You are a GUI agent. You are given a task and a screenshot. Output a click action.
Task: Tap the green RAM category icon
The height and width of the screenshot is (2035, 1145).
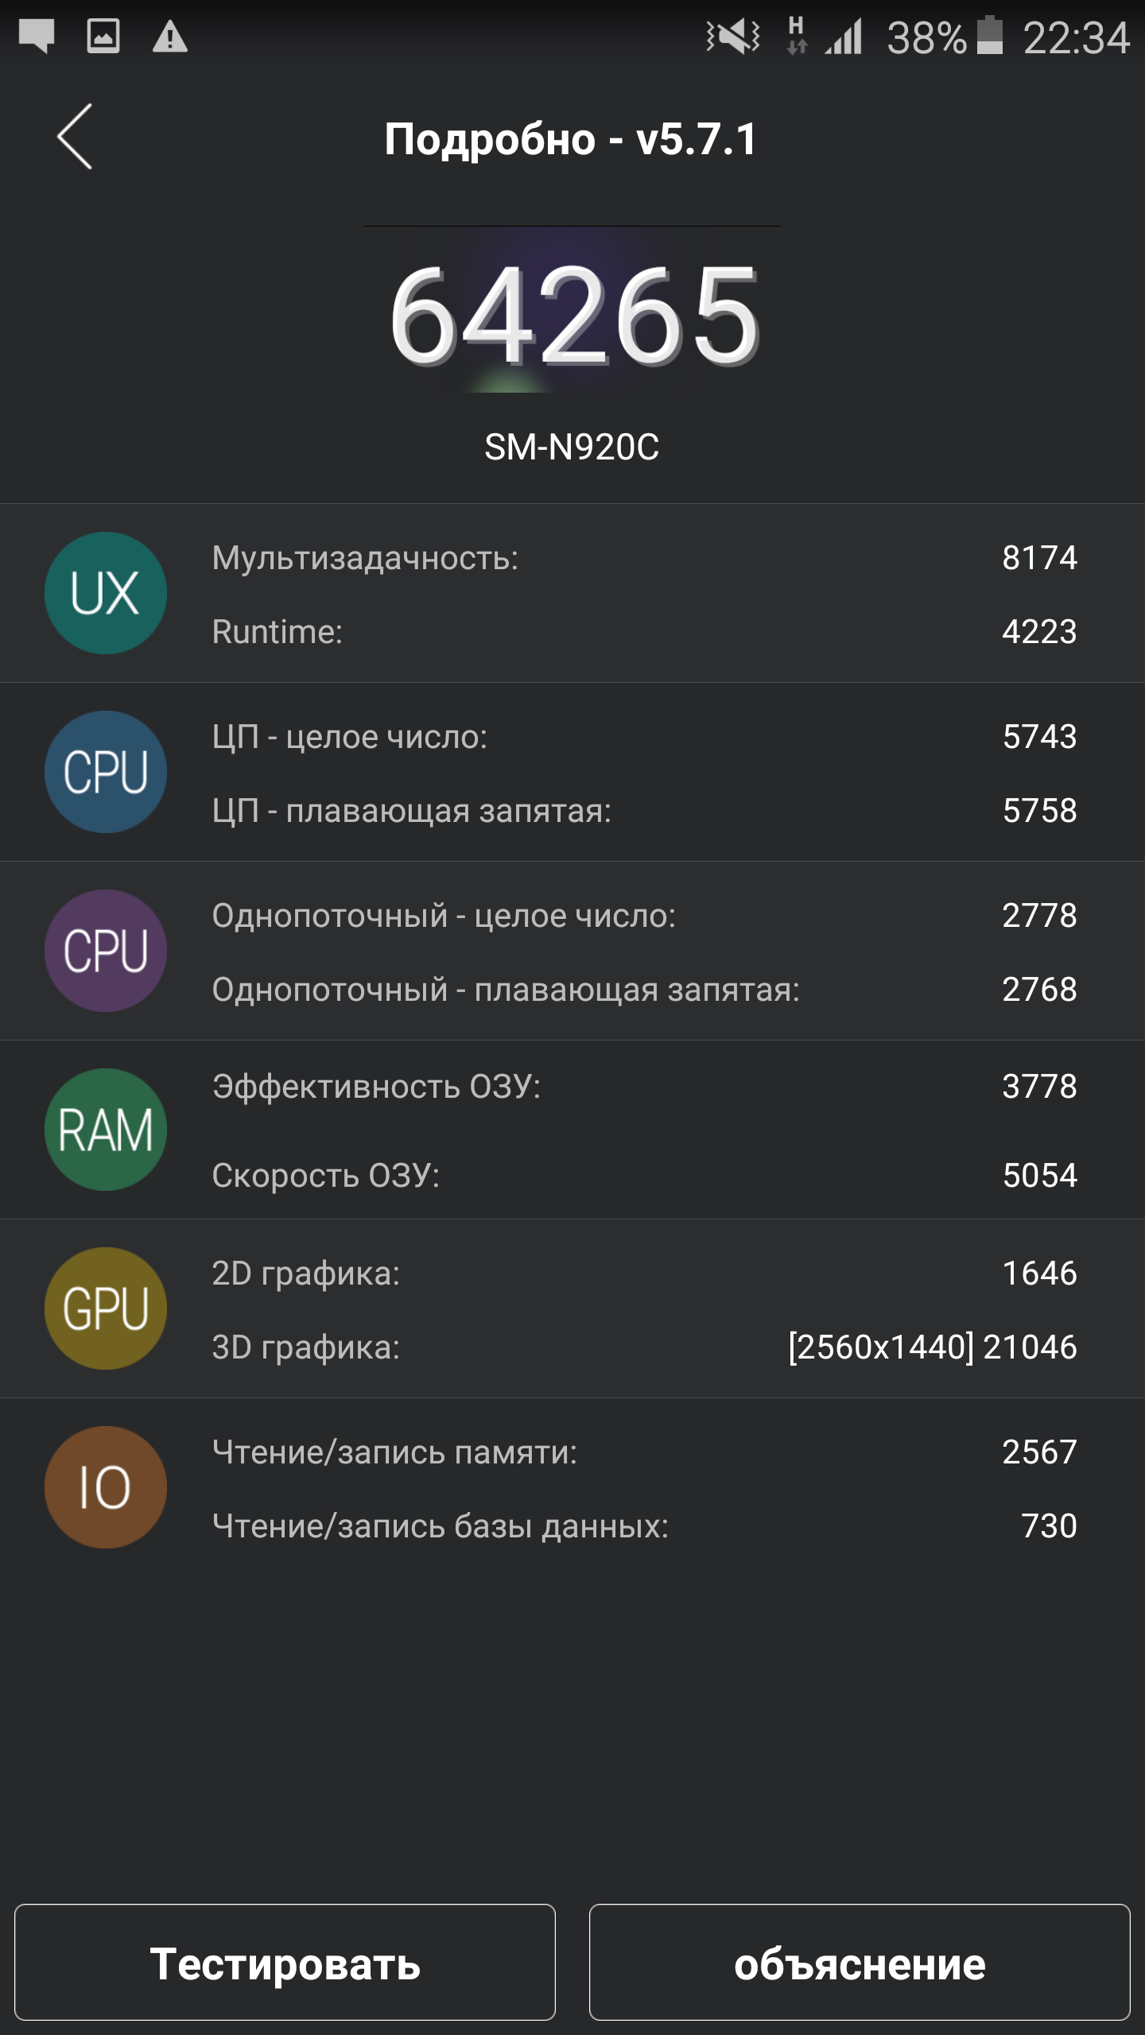click(106, 1130)
